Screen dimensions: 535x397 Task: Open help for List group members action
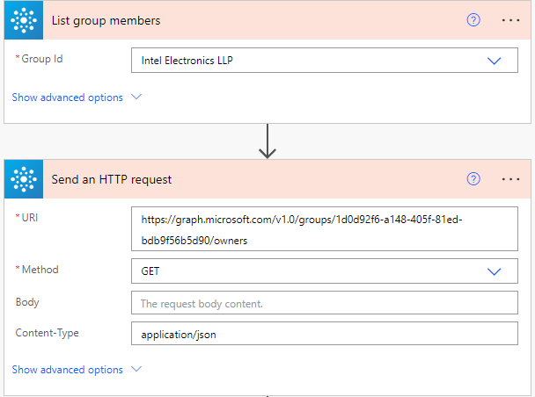[473, 20]
